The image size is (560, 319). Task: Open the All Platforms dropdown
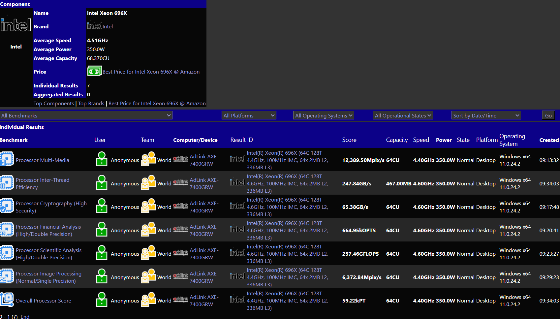249,115
